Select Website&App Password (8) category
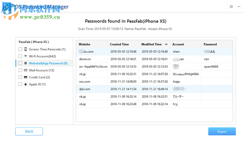This screenshot has width=244, height=147. coord(48,63)
